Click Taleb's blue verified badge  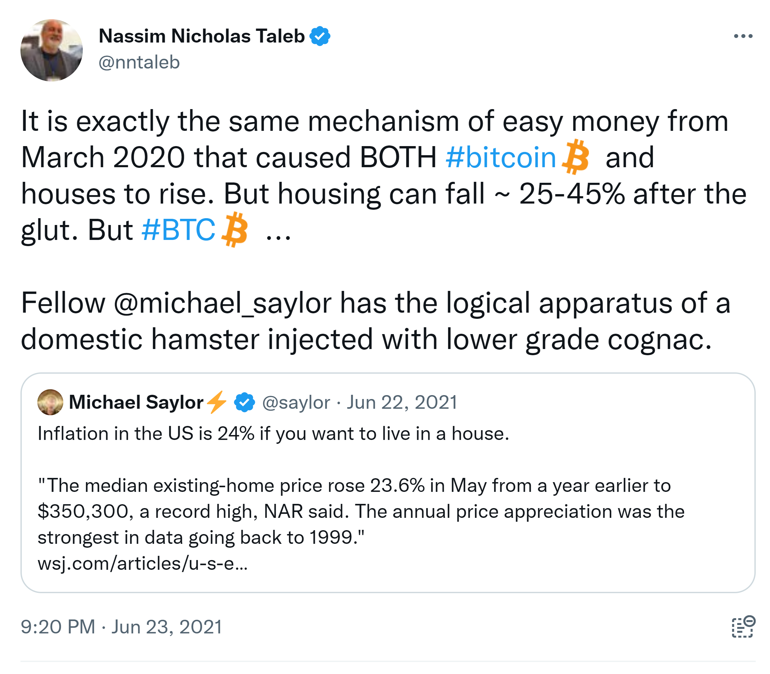click(x=320, y=36)
